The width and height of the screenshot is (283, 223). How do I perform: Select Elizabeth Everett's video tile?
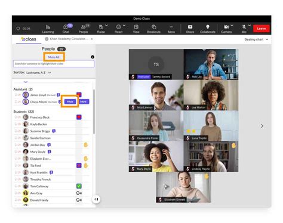(x=183, y=187)
